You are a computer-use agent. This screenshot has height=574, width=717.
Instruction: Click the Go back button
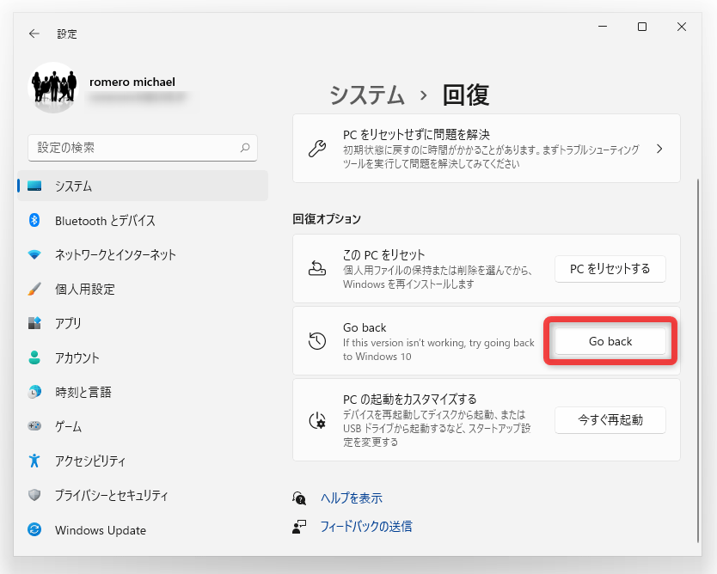click(610, 341)
